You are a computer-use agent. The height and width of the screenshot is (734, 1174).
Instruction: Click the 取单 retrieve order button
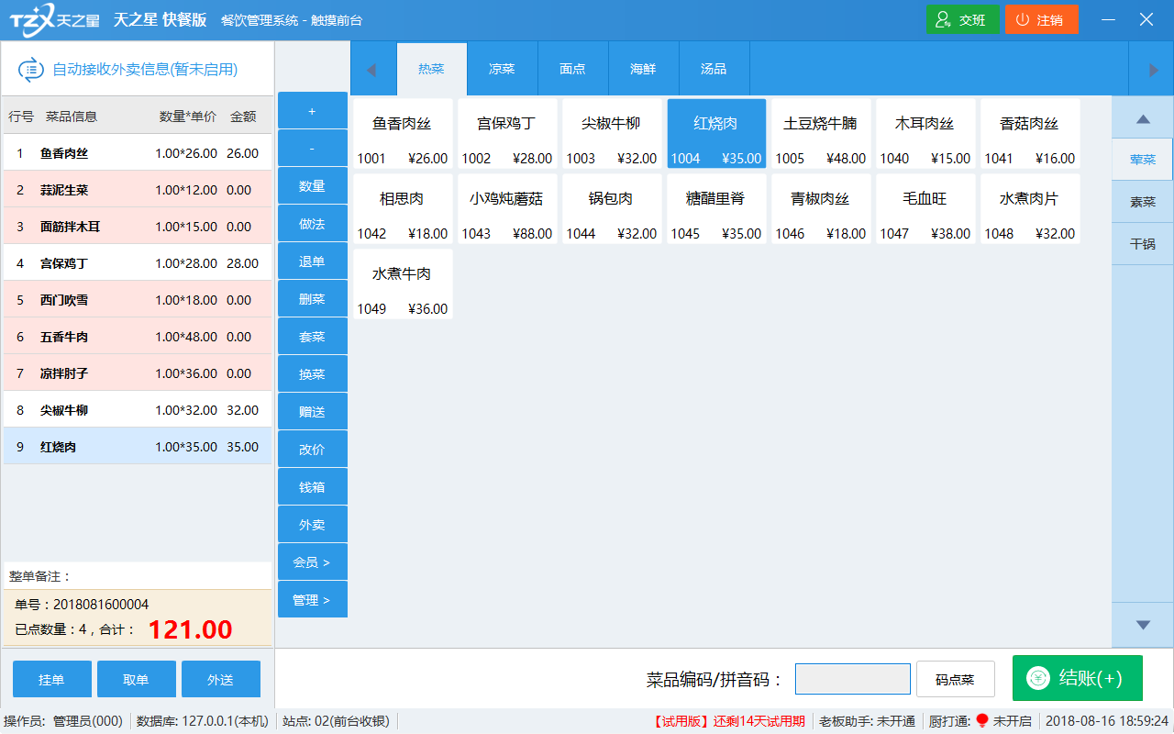tap(136, 680)
